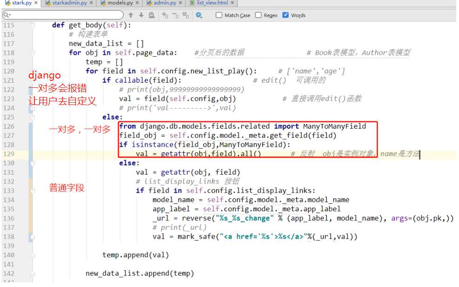Viewport: 459px width, 287px height.
Task: Click new_list_play on line 120
Action: tap(217, 72)
